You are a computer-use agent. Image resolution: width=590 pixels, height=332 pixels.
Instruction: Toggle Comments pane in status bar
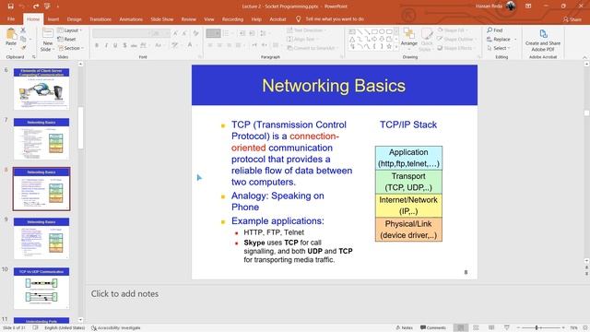click(x=432, y=328)
